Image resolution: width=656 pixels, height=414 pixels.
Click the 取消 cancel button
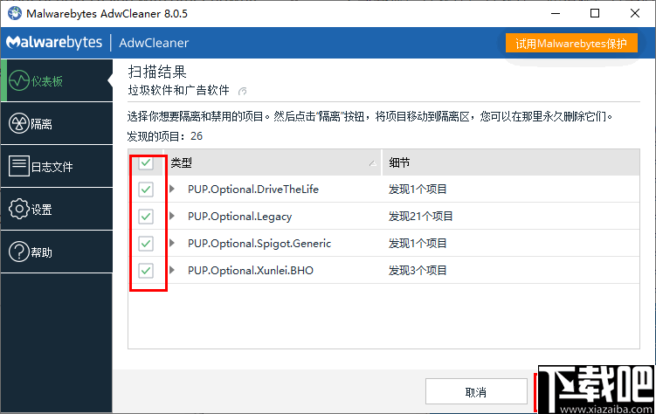tap(476, 392)
